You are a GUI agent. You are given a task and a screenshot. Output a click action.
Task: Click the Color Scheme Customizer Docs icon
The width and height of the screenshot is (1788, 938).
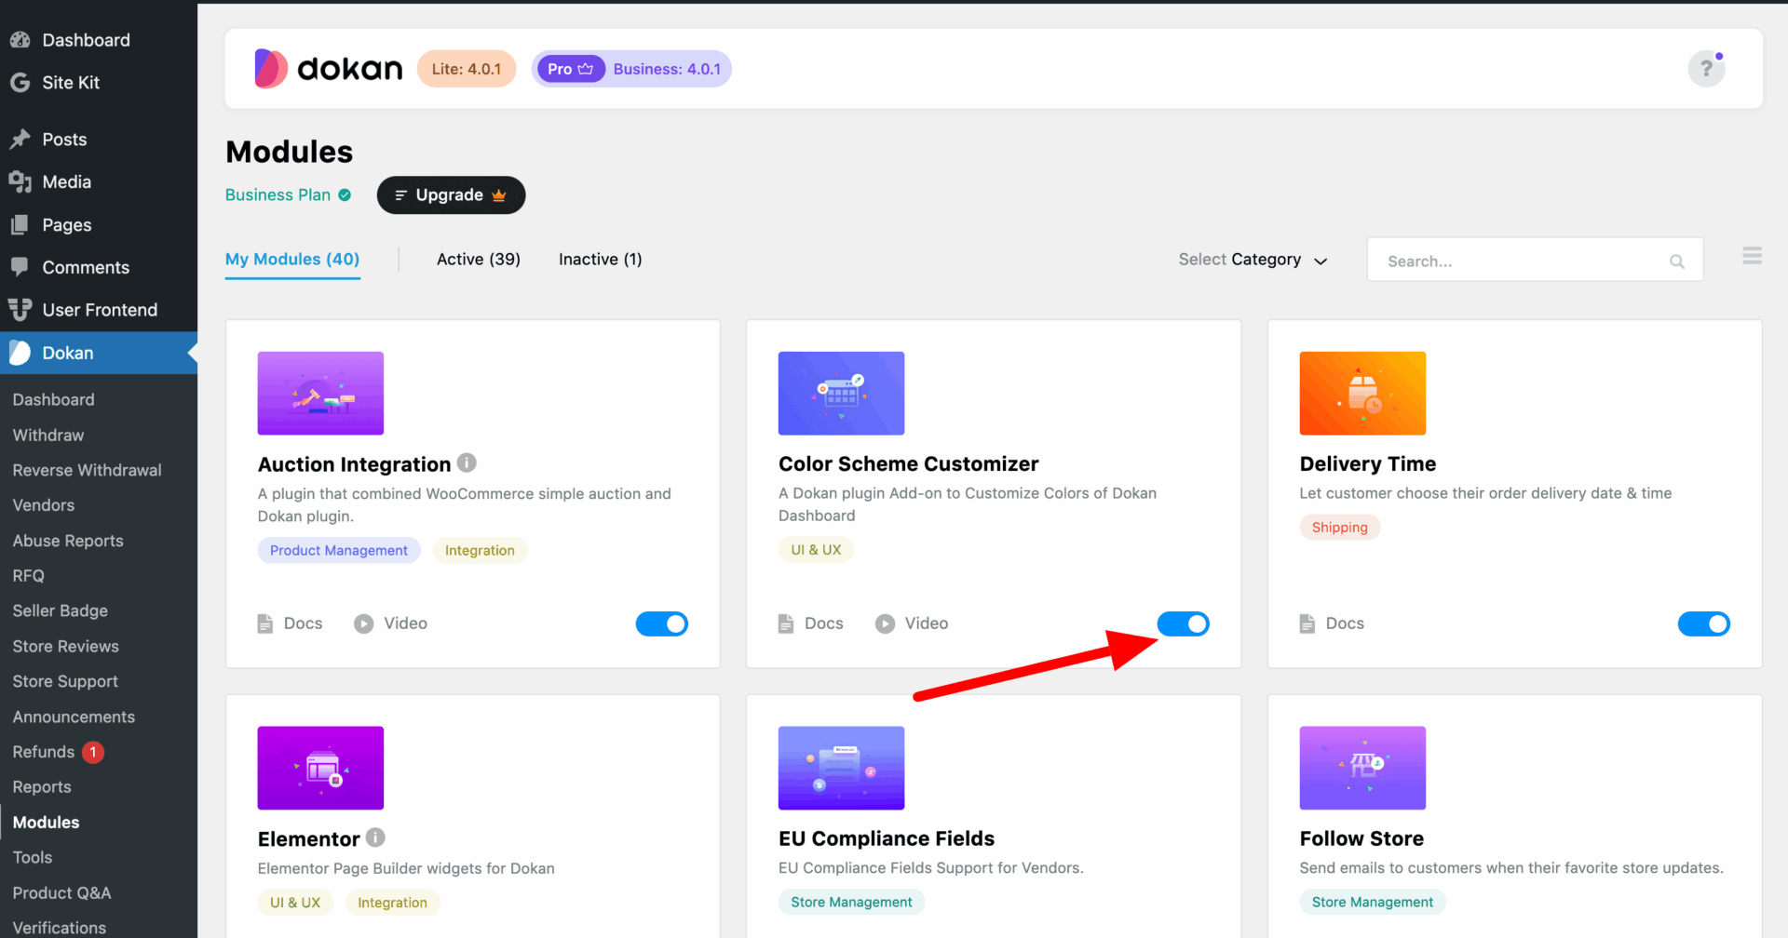[786, 623]
